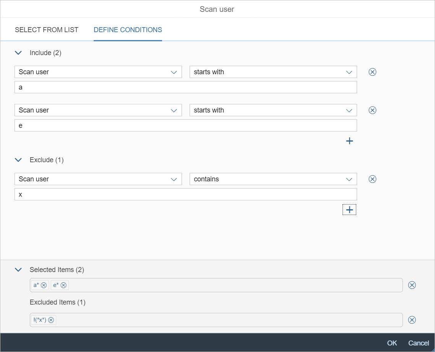Delete the a* token from Selected Items

[x=44, y=285]
